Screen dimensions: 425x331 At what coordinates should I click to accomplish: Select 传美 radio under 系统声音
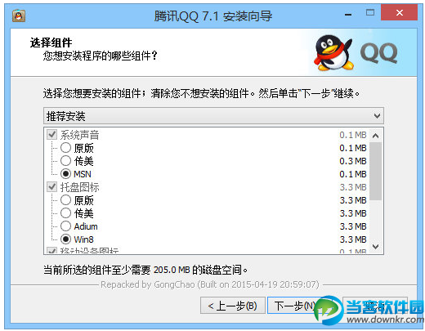[65, 161]
